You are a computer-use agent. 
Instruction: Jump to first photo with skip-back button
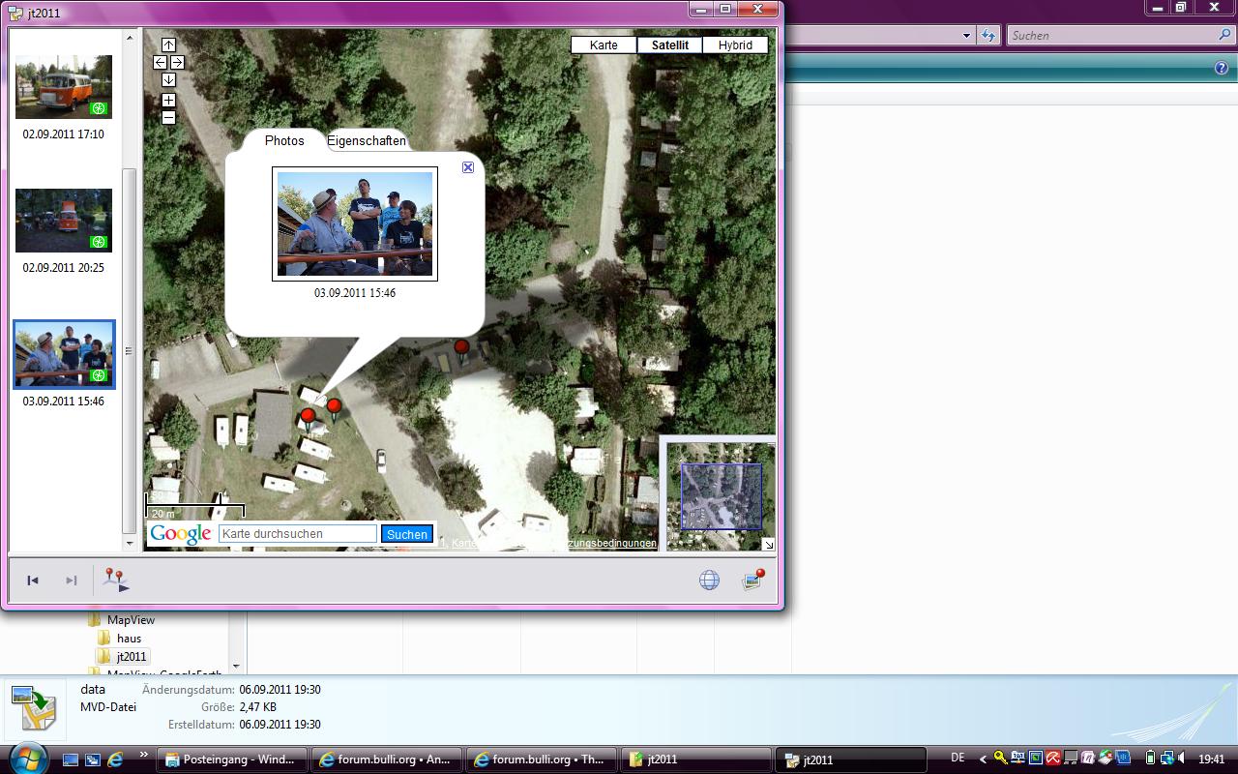(x=33, y=580)
